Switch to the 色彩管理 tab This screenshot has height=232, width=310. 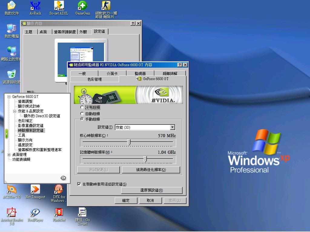pyautogui.click(x=94, y=79)
